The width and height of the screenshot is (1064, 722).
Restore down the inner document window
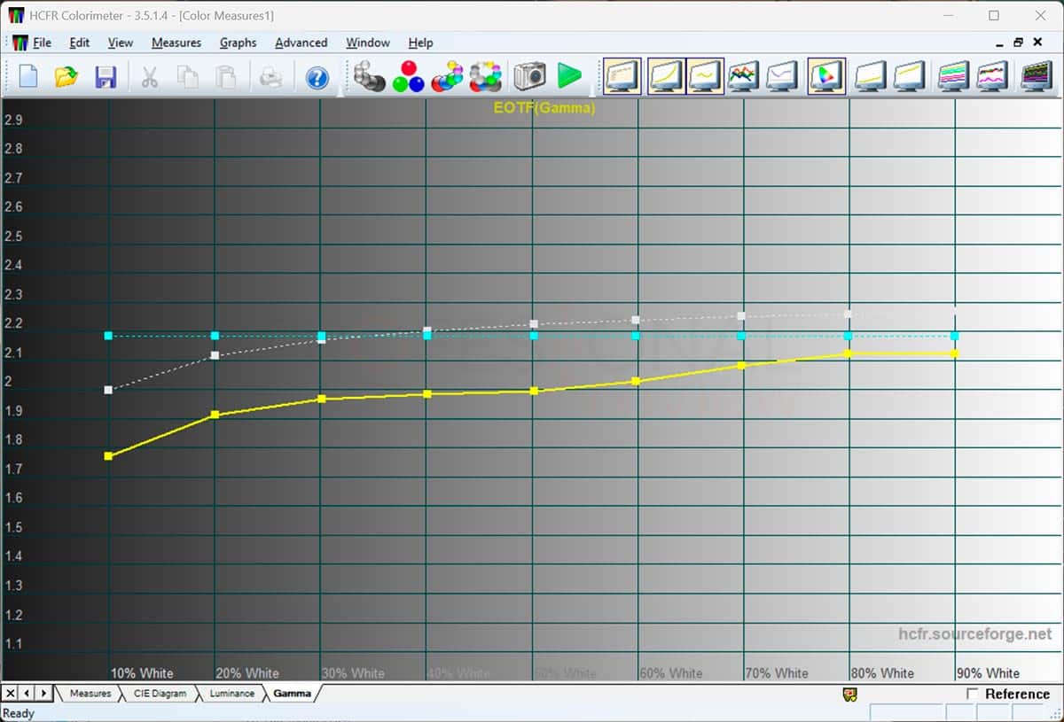point(1018,43)
